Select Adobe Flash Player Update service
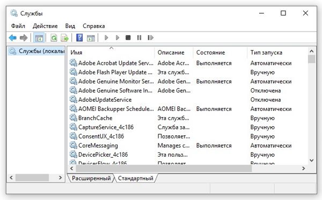 188,72
